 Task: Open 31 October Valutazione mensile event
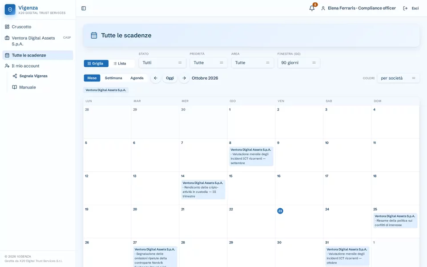coord(347,256)
